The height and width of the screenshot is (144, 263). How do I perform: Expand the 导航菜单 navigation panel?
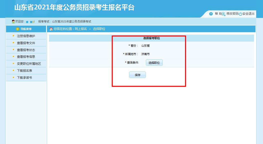(x=26, y=29)
